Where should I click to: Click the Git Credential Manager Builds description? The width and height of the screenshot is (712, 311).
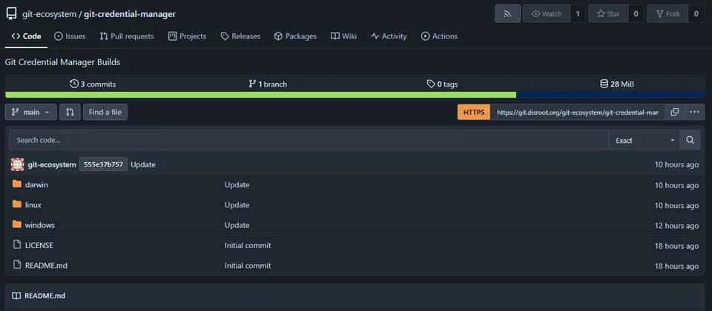(62, 62)
